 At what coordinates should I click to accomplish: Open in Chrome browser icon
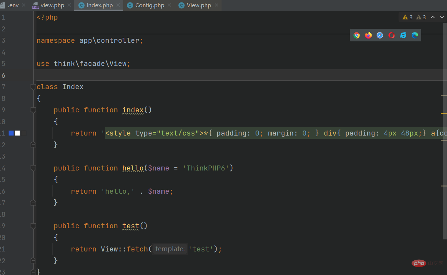click(357, 35)
